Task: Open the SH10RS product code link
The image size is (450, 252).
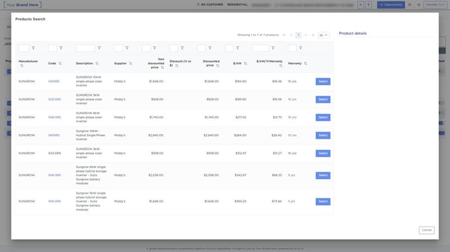Action: (54, 135)
